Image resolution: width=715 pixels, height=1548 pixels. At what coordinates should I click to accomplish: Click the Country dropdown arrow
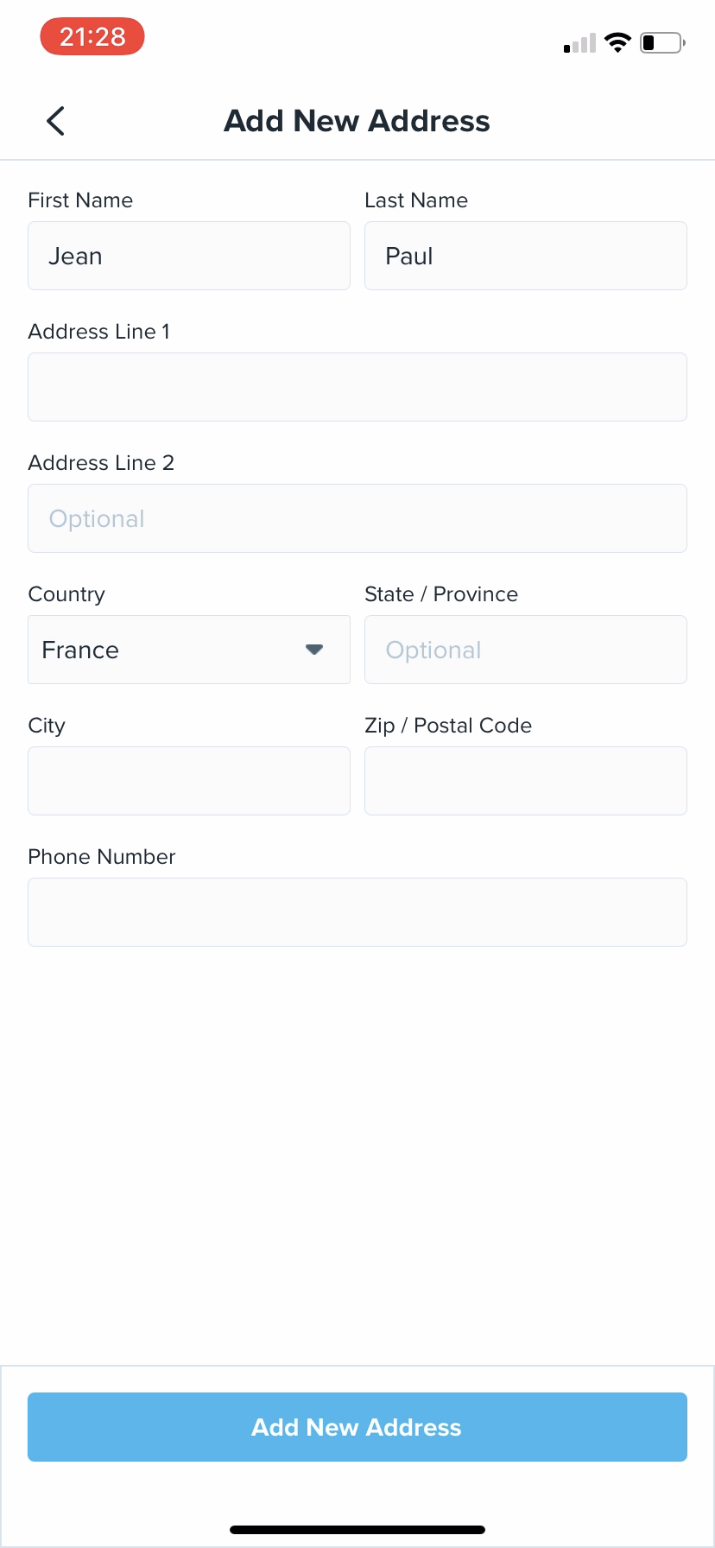tap(314, 650)
